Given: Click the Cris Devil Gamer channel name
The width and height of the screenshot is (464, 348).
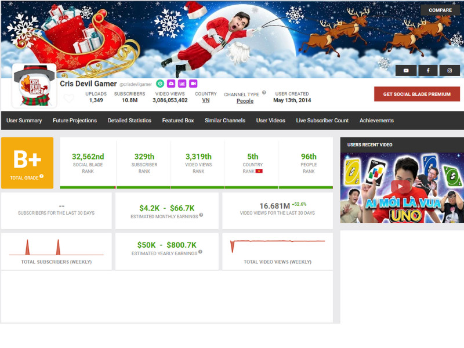Looking at the screenshot, I should (88, 84).
